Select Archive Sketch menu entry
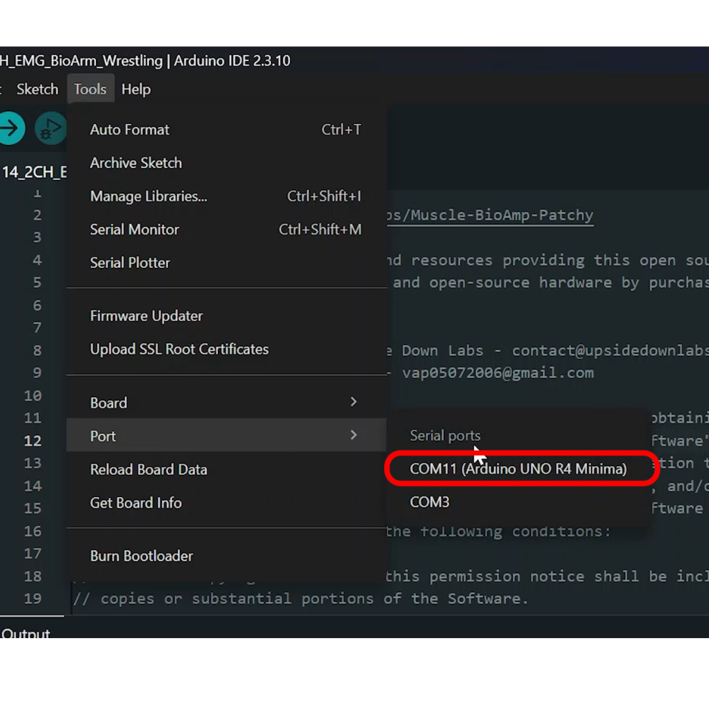This screenshot has width=709, height=709. [226, 163]
